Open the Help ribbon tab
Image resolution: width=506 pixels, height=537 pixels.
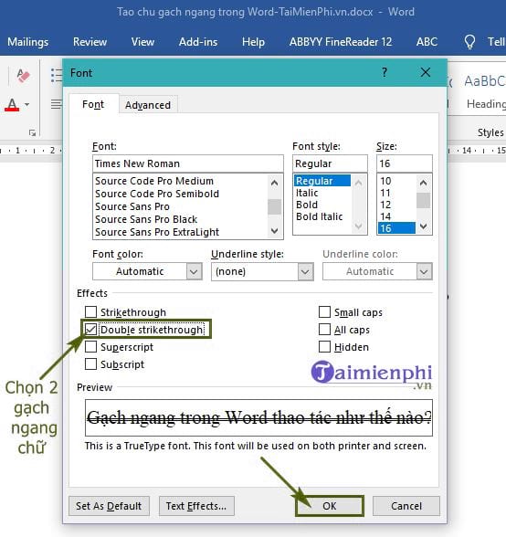[x=253, y=42]
